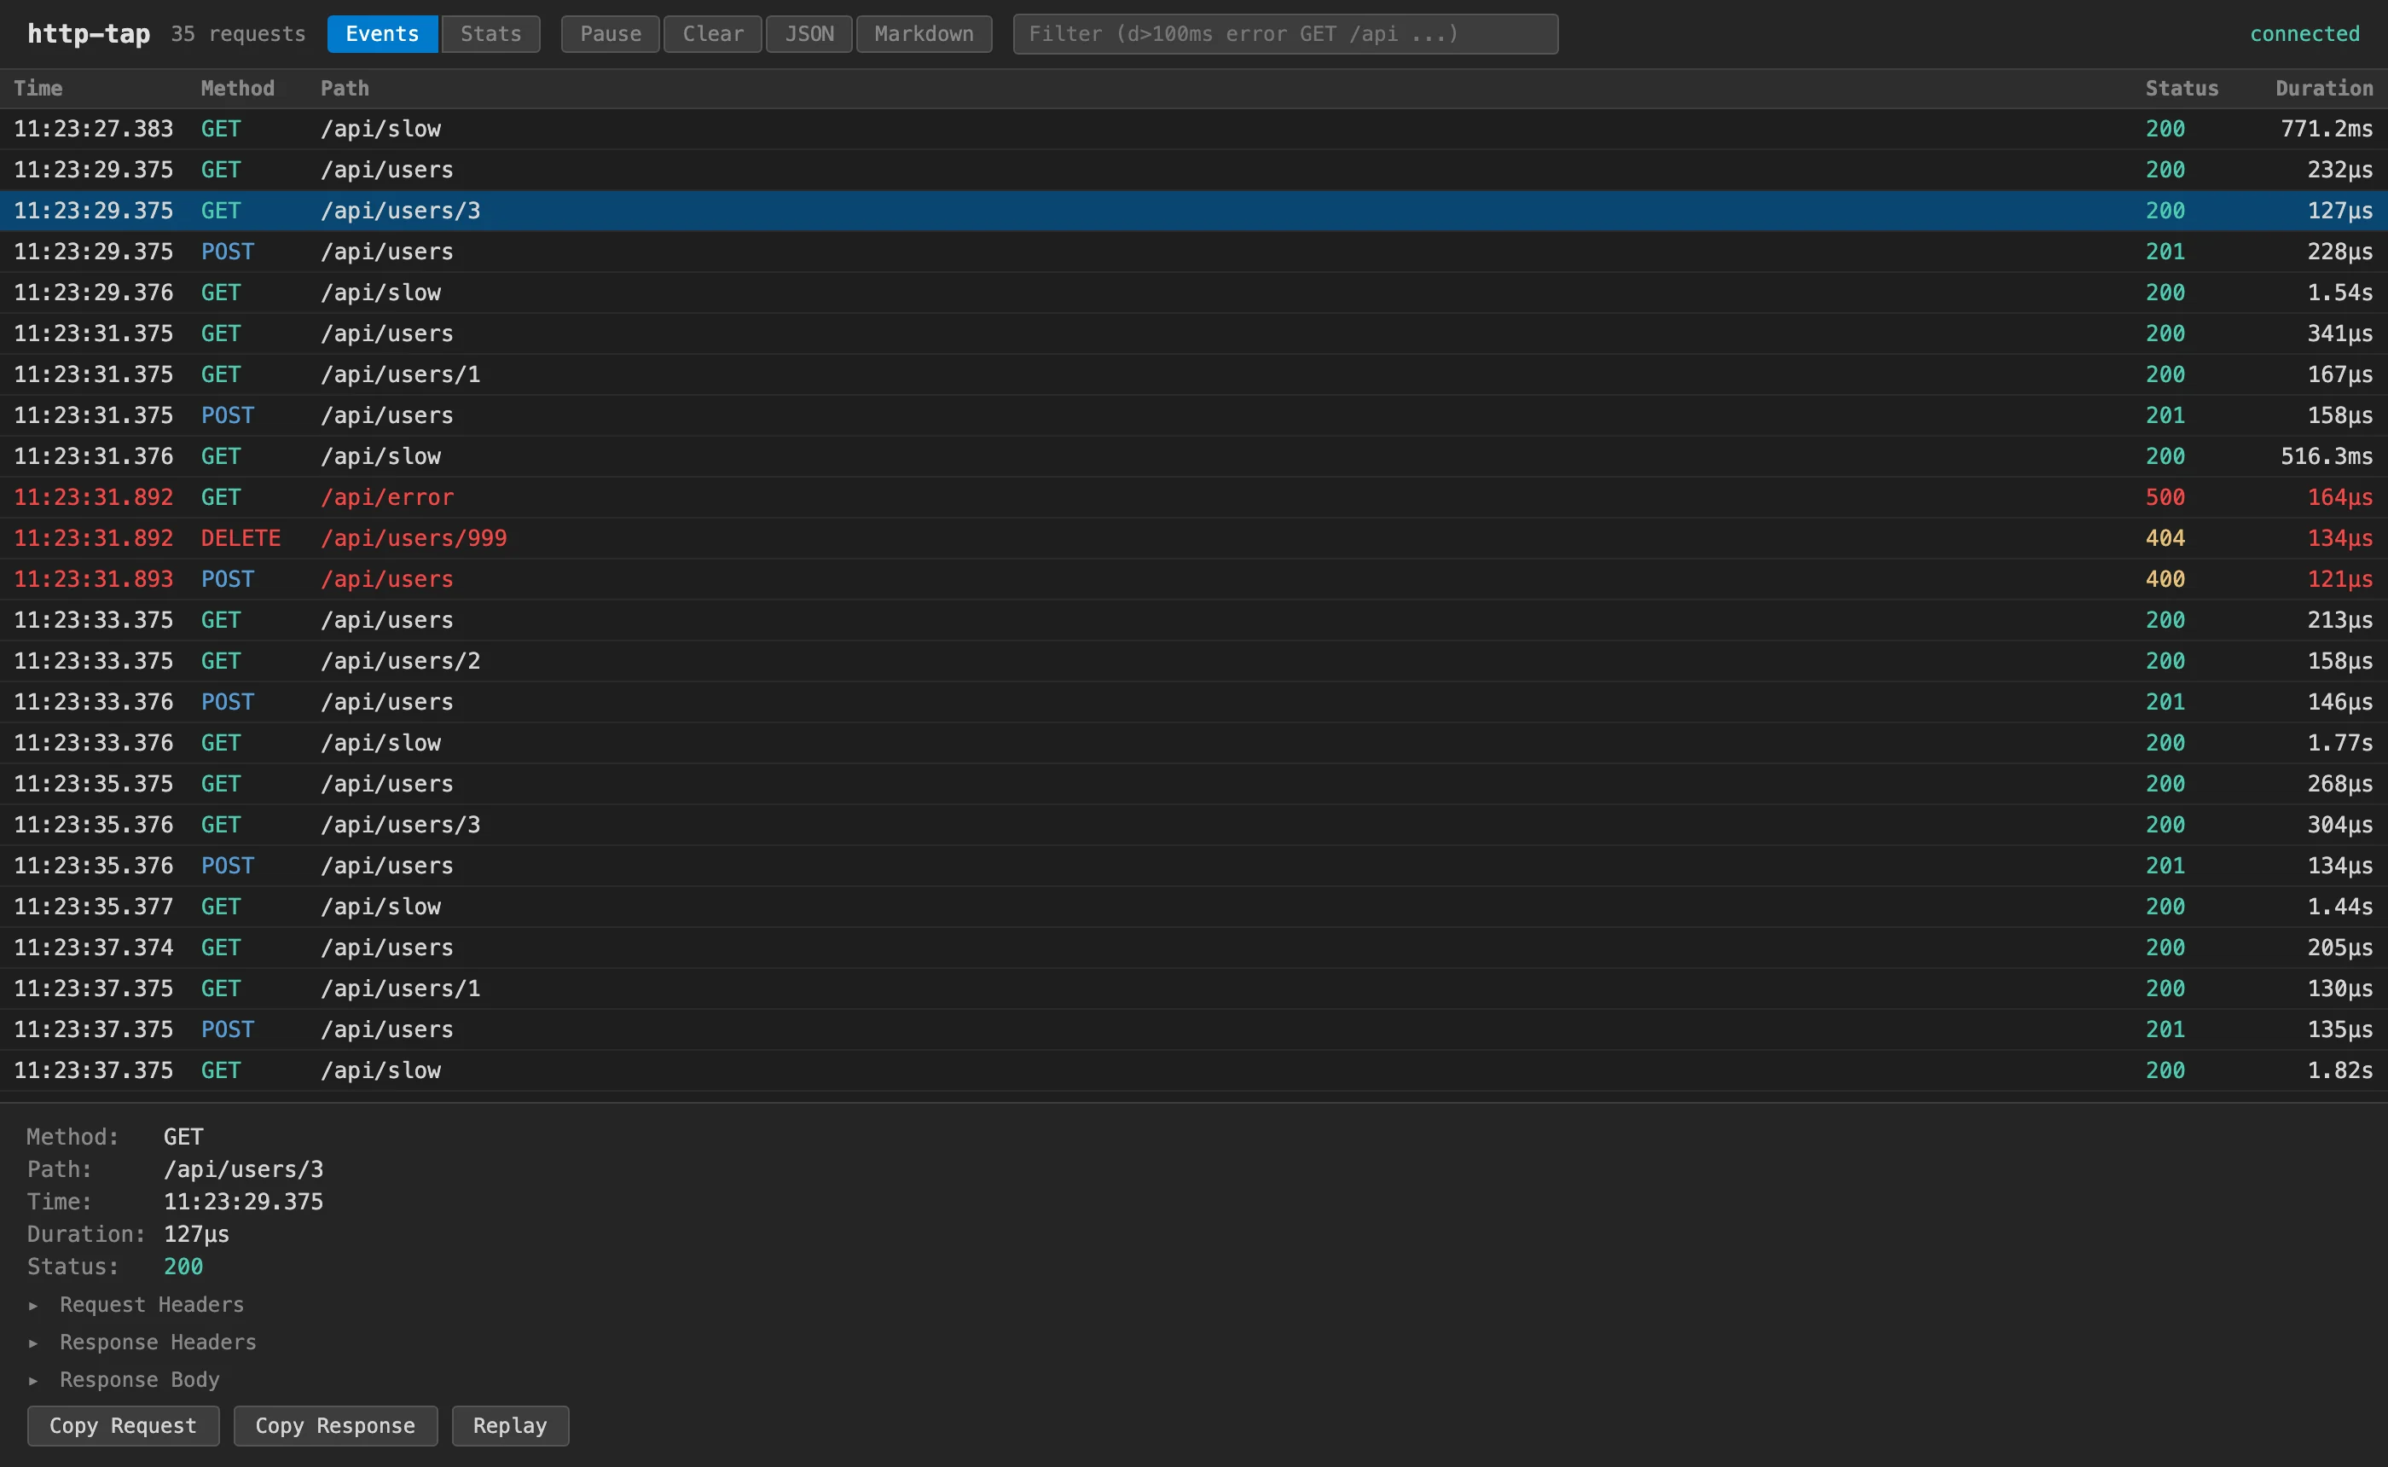Select the POST row with status 400
Screen dimensions: 2388x1467
1194,579
